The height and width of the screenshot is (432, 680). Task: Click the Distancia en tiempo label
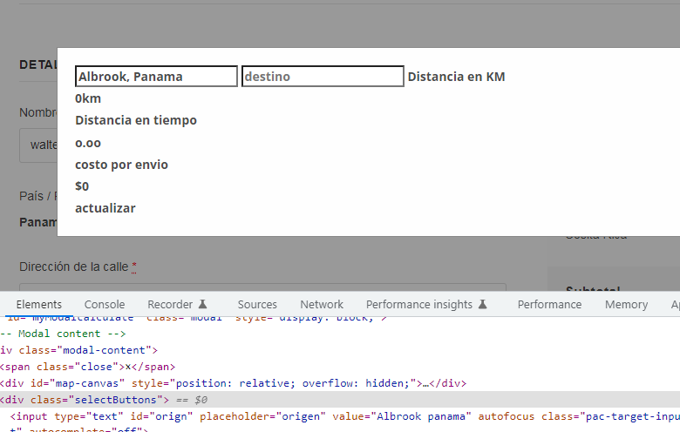tap(136, 120)
